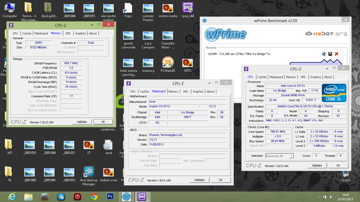Image resolution: width=360 pixels, height=202 pixels.
Task: Open the giunta comunale image file
Action: click(x=128, y=40)
